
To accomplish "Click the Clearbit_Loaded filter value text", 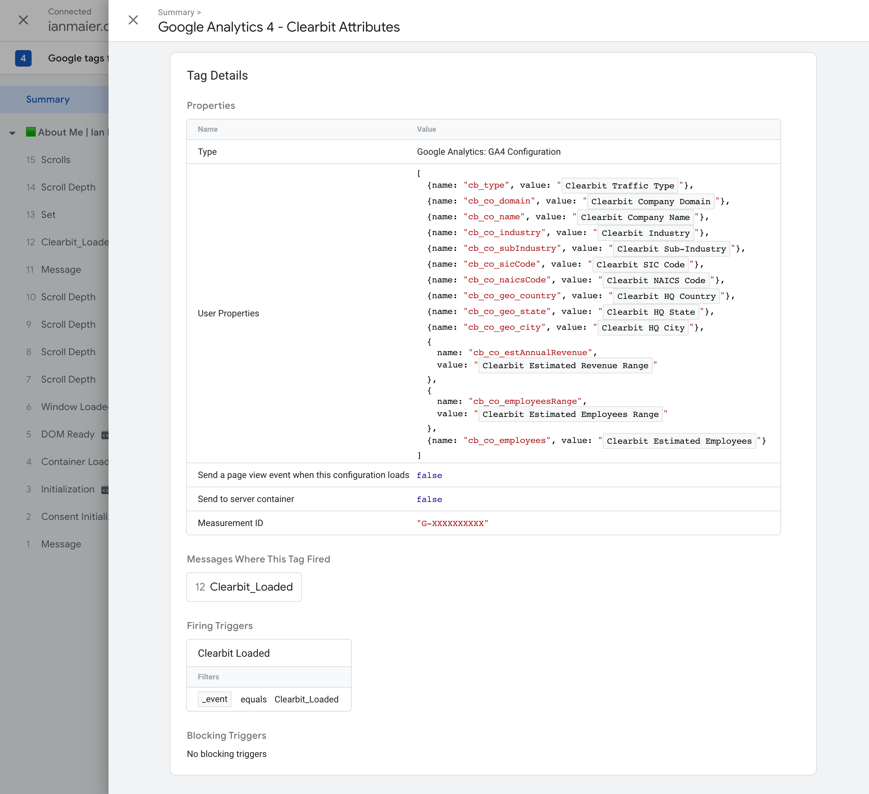I will 306,699.
